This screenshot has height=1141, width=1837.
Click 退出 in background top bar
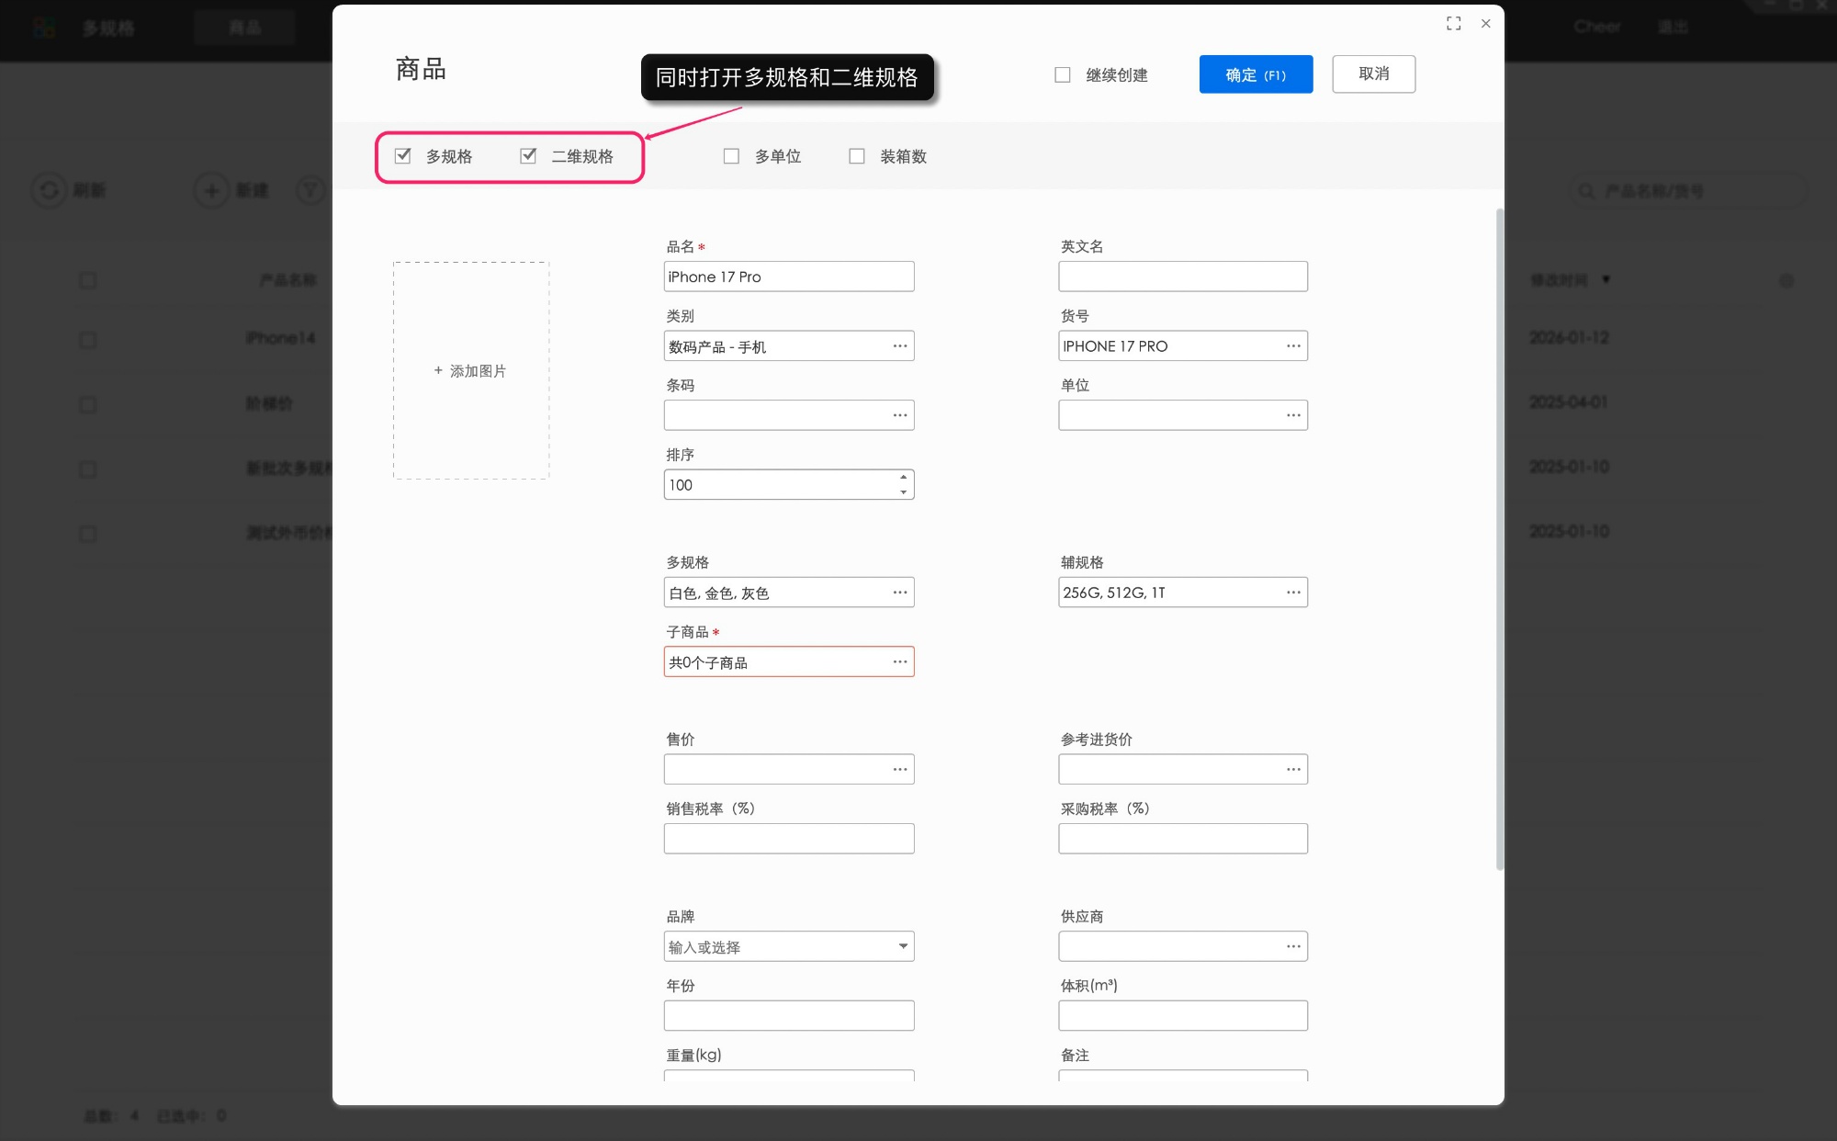tap(1673, 27)
